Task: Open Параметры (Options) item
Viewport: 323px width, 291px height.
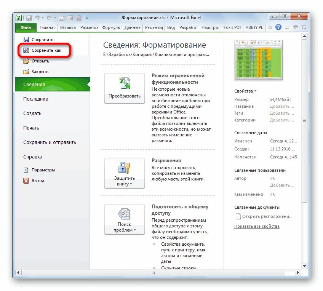Action: 39,170
